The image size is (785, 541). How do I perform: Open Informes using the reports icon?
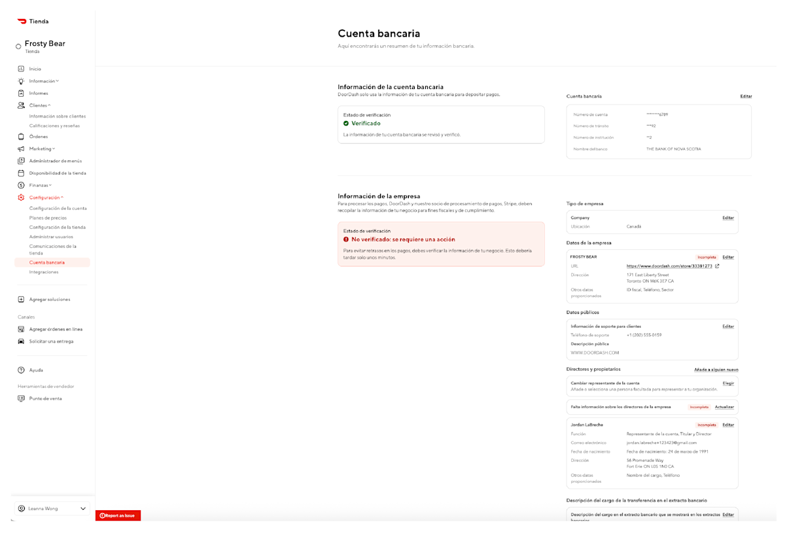20,93
